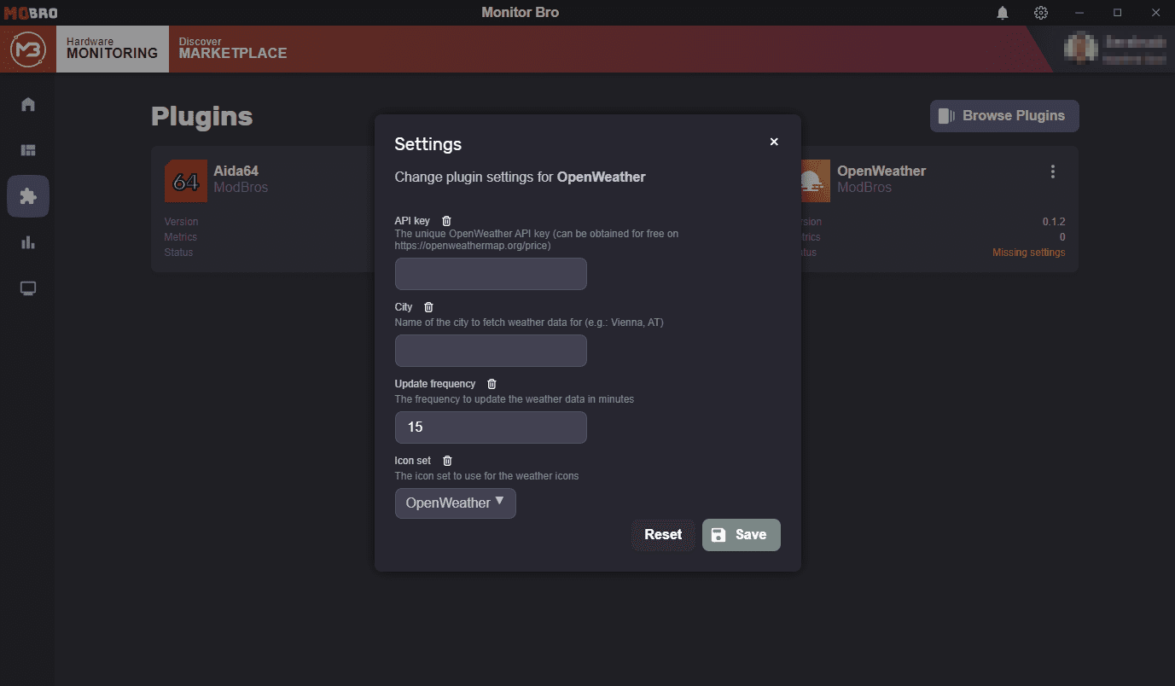This screenshot has width=1175, height=686.
Task: Click the Plugins page heading
Action: (202, 116)
